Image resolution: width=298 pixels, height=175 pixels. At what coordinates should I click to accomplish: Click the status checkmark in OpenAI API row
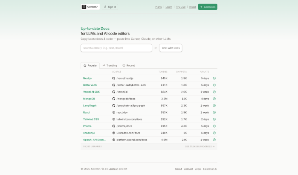click(214, 140)
